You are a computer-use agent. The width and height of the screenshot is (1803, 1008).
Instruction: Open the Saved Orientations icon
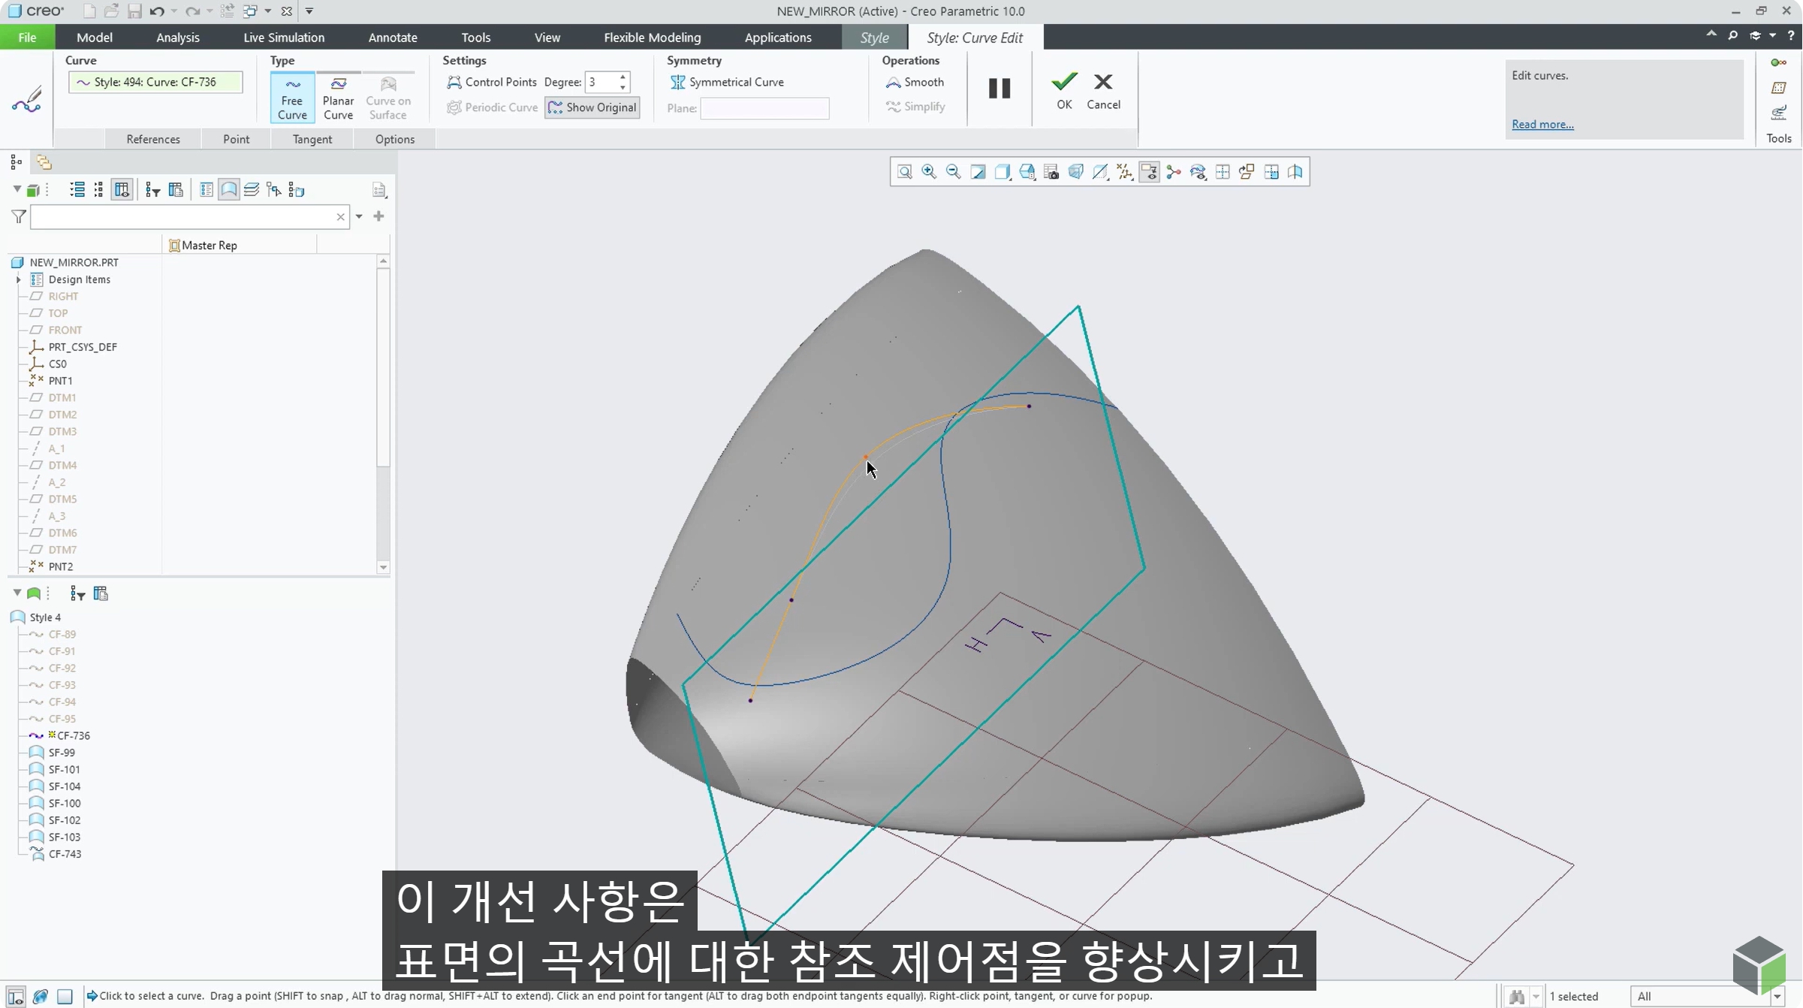pyautogui.click(x=1027, y=172)
